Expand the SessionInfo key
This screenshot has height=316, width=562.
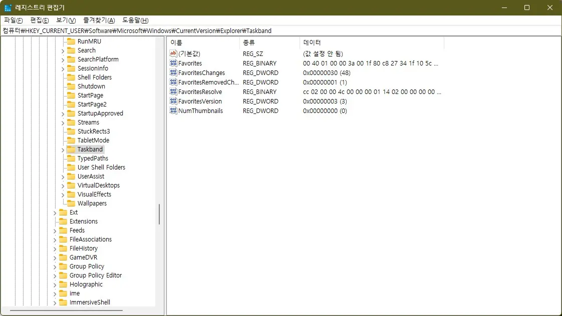tap(63, 68)
